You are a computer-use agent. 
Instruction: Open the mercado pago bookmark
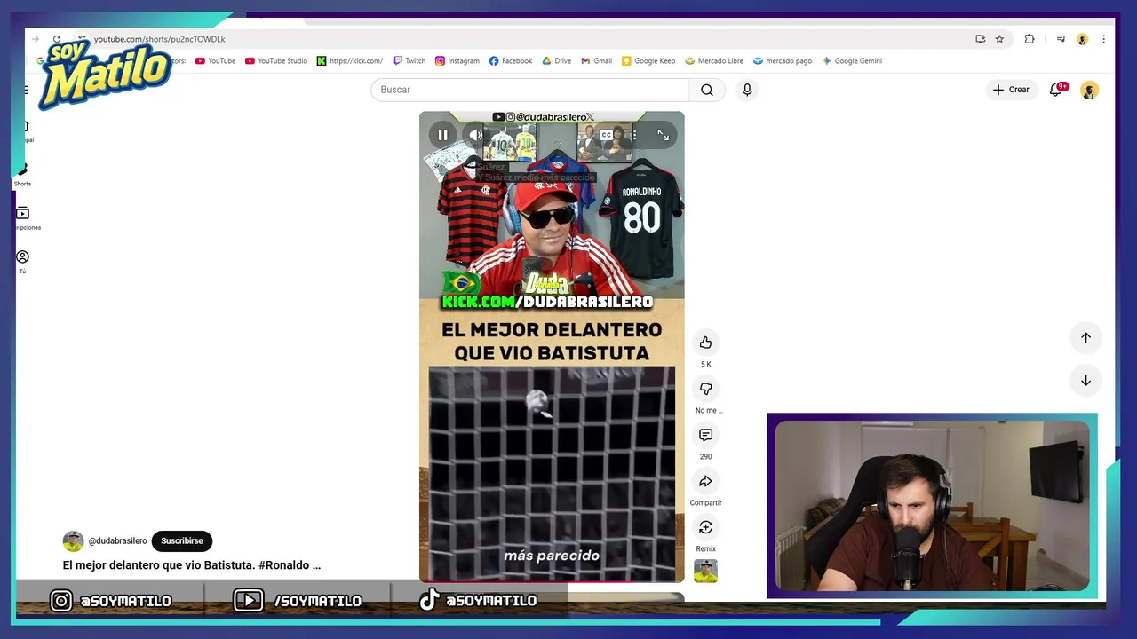click(x=783, y=61)
